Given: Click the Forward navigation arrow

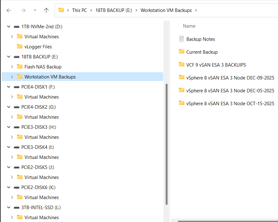Looking at the screenshot, I should [23, 10].
